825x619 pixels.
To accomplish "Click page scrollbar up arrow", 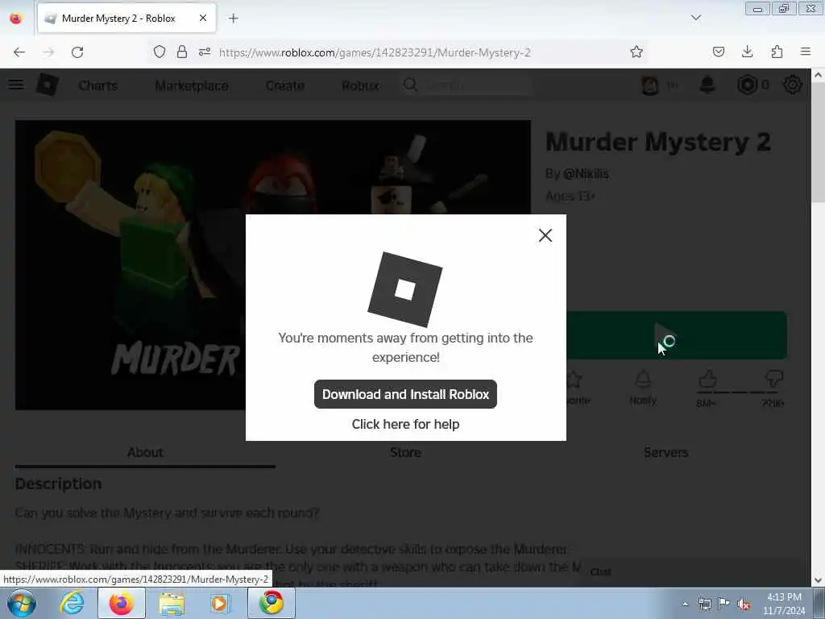I will click(x=818, y=75).
